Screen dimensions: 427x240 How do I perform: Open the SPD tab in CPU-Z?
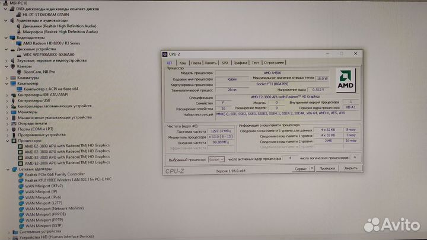pos(225,63)
